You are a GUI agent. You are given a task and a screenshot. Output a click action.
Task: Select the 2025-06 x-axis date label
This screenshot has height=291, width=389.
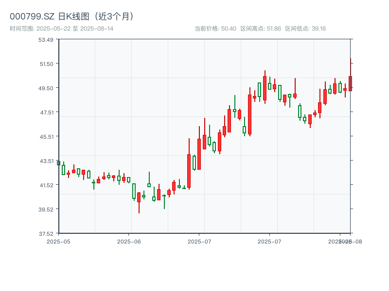129,241
